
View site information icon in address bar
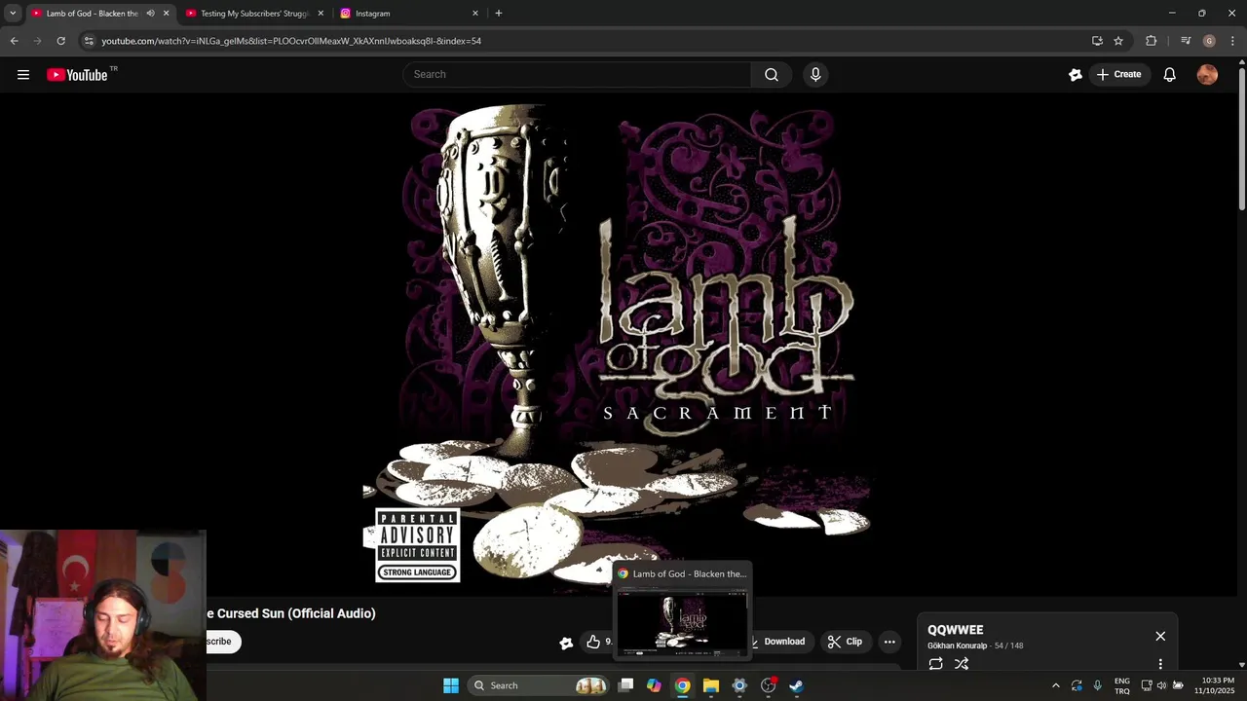click(88, 41)
